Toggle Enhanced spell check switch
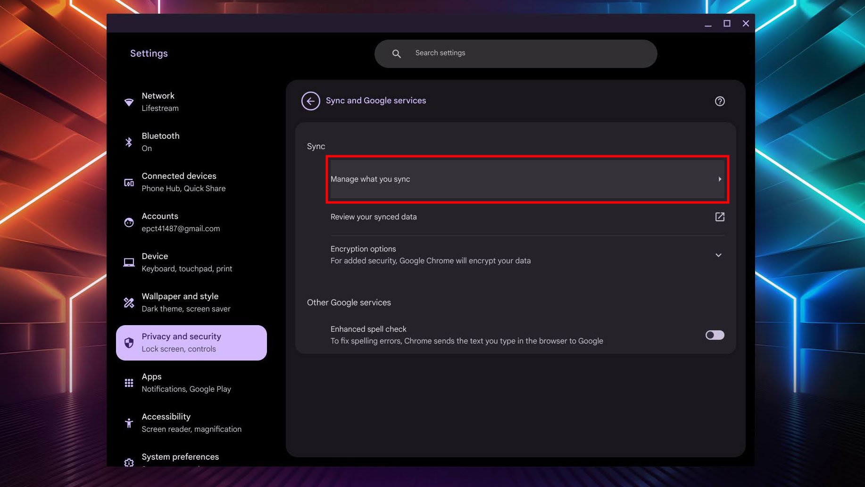865x487 pixels. coord(714,335)
